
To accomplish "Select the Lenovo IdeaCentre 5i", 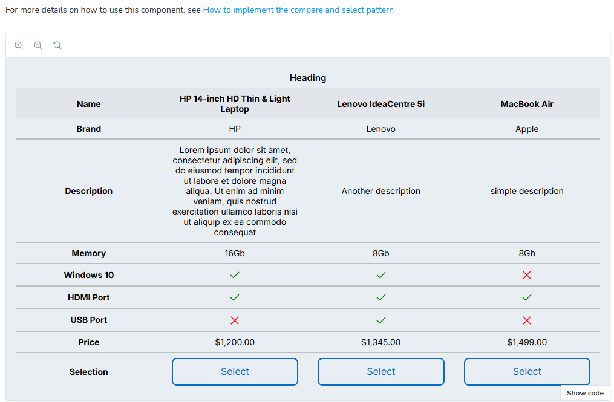I will 381,371.
